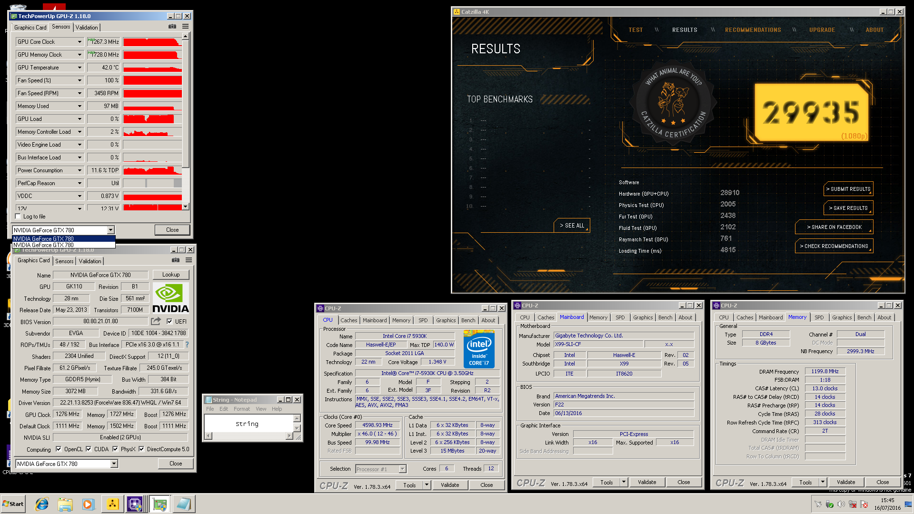Select highlighted NVIDIA GeForce GTX 780 list entry
This screenshot has width=914, height=514.
(x=63, y=239)
